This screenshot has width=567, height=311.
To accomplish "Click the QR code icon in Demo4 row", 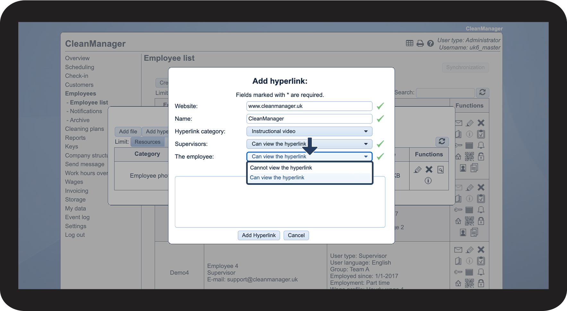I will 469,283.
